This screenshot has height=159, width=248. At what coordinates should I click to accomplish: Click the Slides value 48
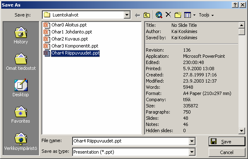pos(185,118)
